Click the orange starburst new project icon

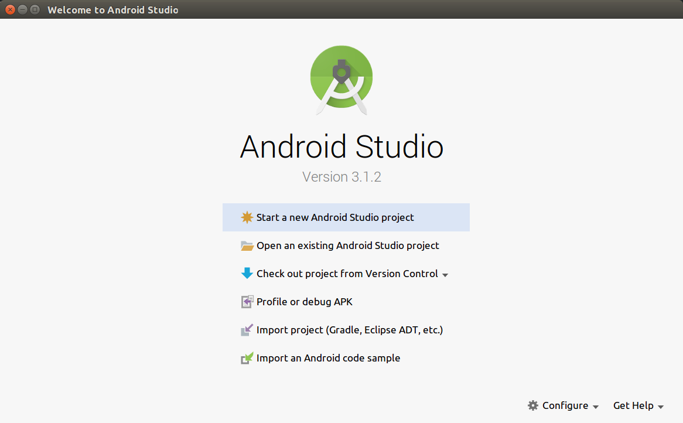pyautogui.click(x=247, y=217)
